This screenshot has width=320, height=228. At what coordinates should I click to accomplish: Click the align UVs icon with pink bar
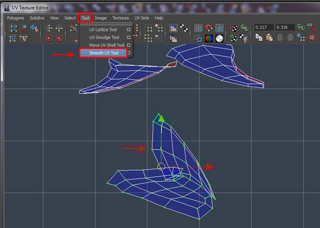[159, 38]
